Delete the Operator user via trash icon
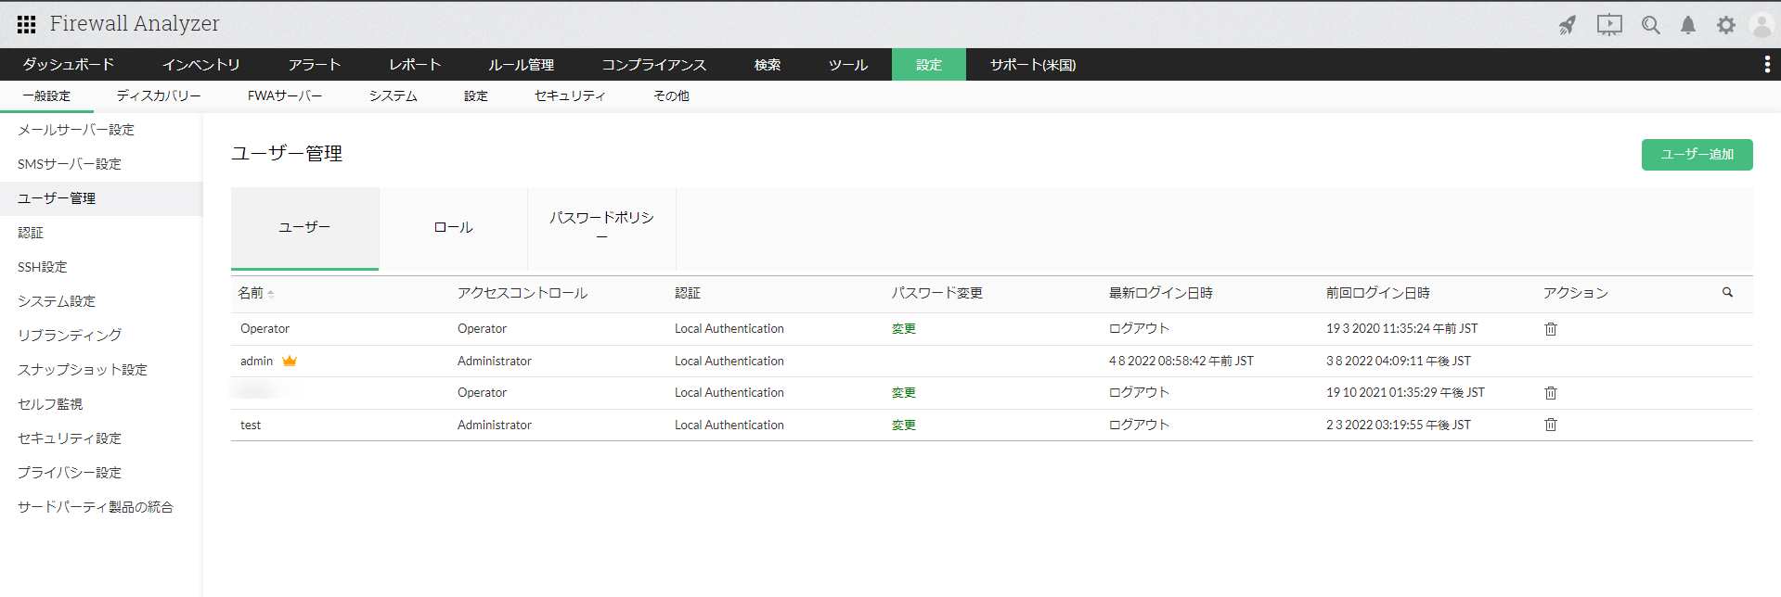This screenshot has height=597, width=1781. click(1550, 329)
